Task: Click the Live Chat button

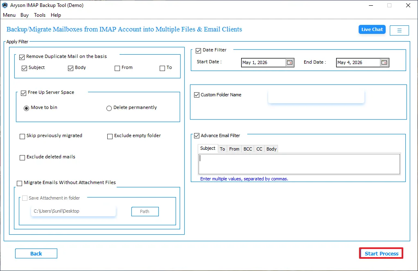Action: 372,29
